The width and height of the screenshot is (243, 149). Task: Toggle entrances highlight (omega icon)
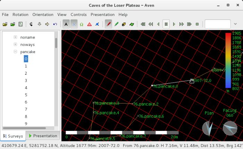82,24
